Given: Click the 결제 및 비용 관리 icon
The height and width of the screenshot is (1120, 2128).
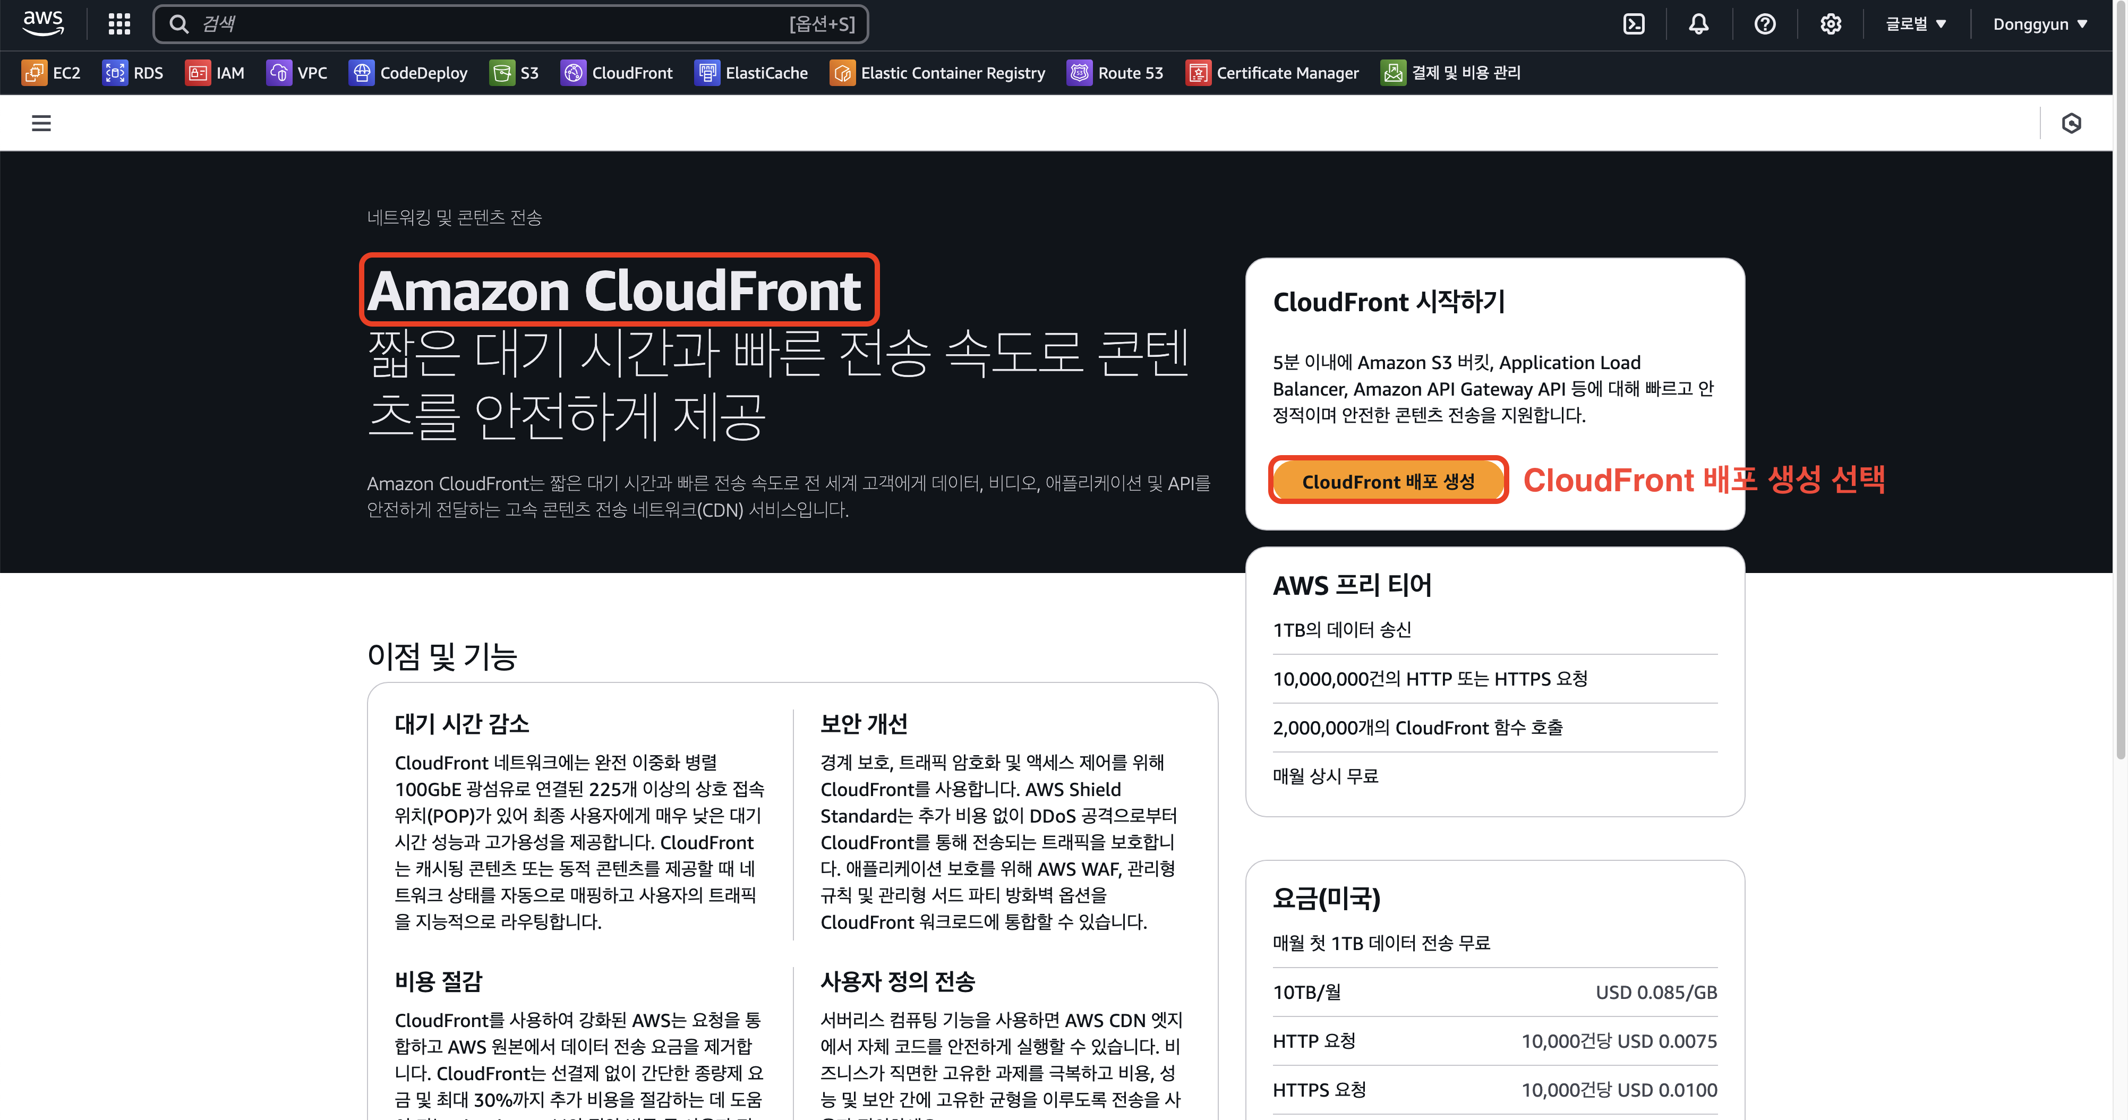Looking at the screenshot, I should coord(1393,73).
